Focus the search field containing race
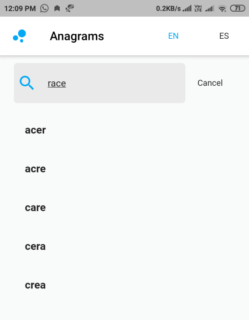This screenshot has width=249, height=320. tap(100, 83)
